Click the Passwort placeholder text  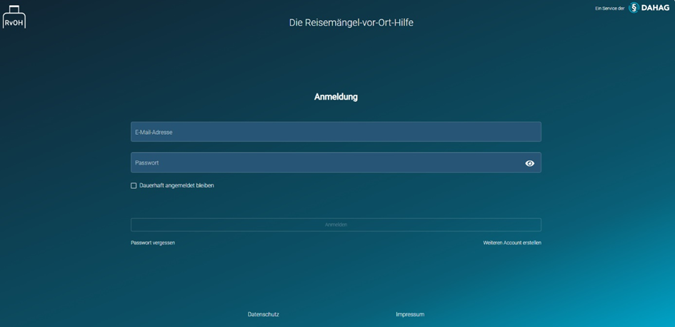coord(147,163)
